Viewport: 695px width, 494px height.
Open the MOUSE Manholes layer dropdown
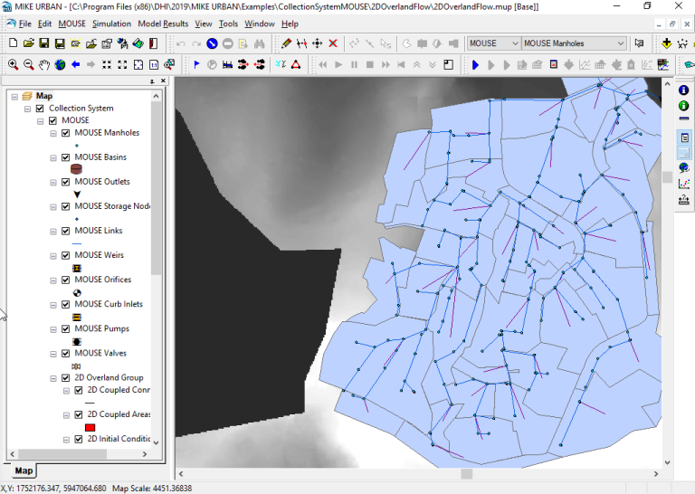(x=574, y=43)
